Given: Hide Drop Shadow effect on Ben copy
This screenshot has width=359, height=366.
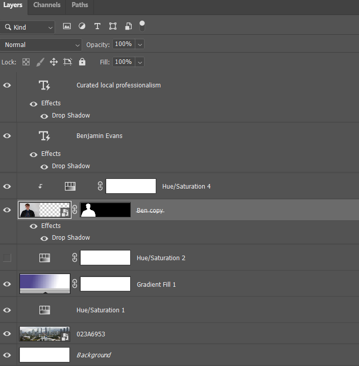Looking at the screenshot, I should 44,238.
